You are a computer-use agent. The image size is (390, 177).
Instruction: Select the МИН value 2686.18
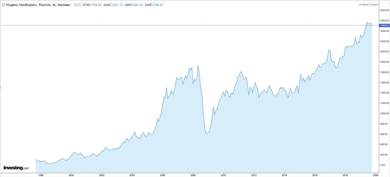point(137,5)
